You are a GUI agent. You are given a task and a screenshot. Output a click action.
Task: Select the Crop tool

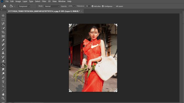[3, 32]
